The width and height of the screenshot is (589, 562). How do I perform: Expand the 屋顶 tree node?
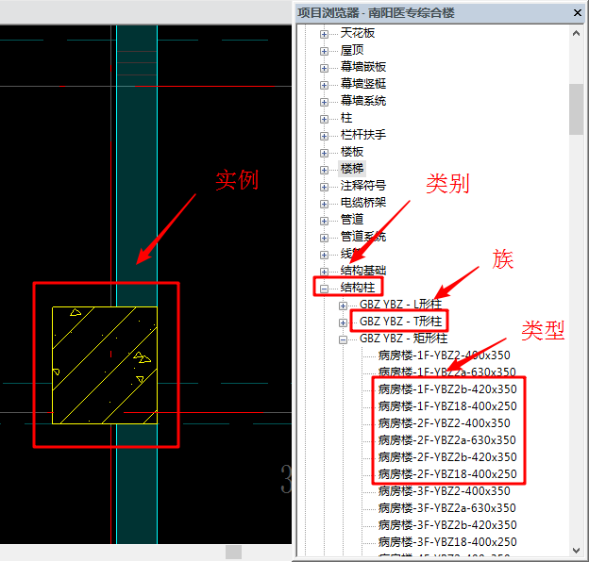pyautogui.click(x=324, y=52)
